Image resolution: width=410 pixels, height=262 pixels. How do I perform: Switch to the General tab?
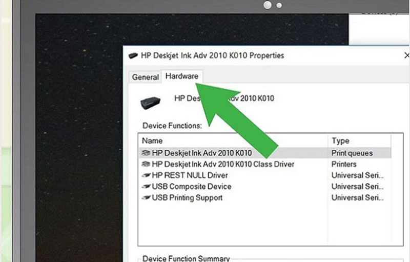pos(145,77)
